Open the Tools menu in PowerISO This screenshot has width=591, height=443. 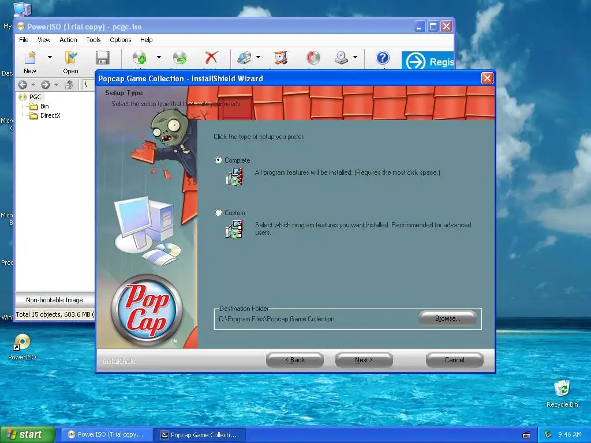point(93,40)
